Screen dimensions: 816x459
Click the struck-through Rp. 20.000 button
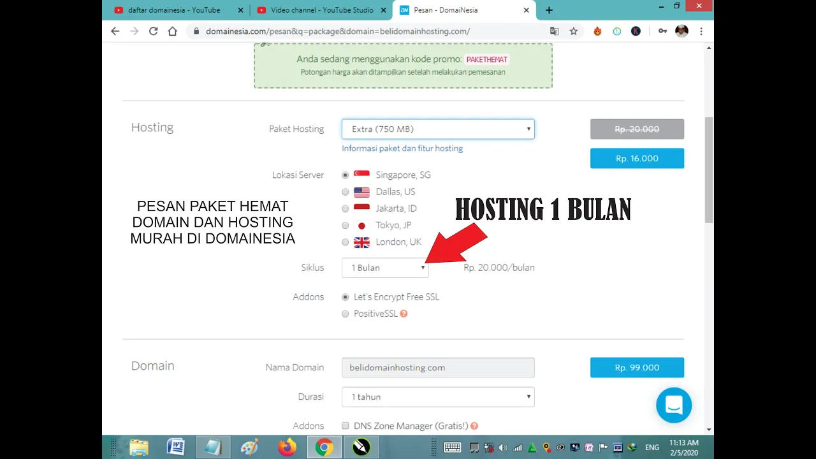point(637,129)
